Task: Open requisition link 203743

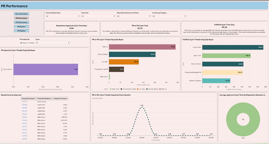Action: [x=25, y=120]
